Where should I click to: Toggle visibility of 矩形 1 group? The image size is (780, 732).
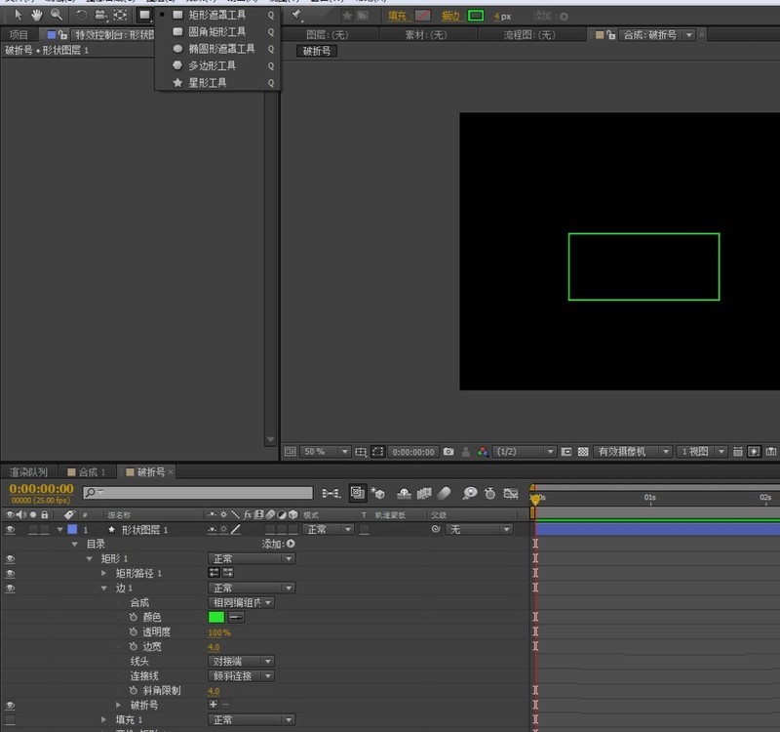(11, 559)
